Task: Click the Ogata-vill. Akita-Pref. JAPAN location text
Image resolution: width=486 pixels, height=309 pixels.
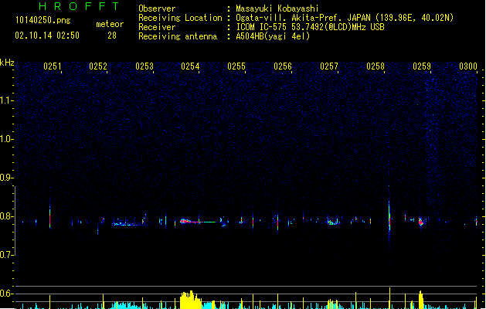Action: tap(345, 18)
